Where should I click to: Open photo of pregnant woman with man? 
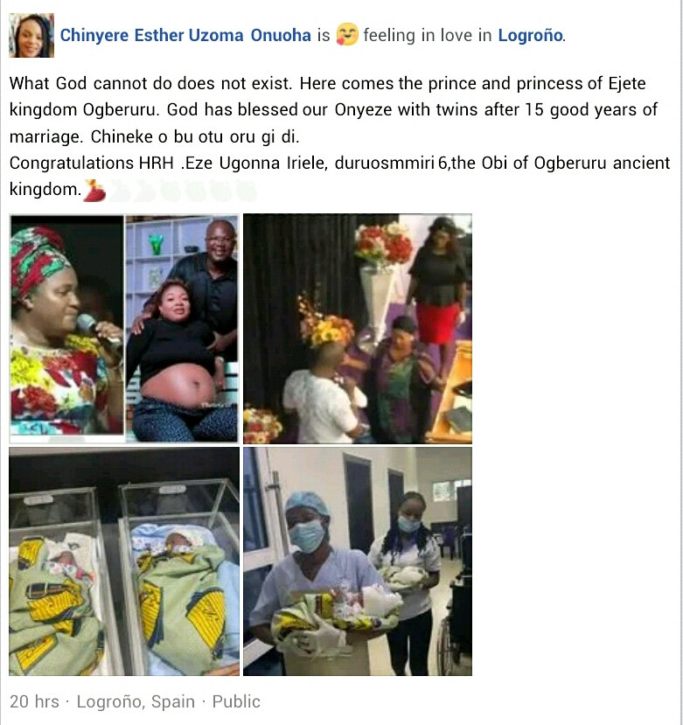pos(182,329)
